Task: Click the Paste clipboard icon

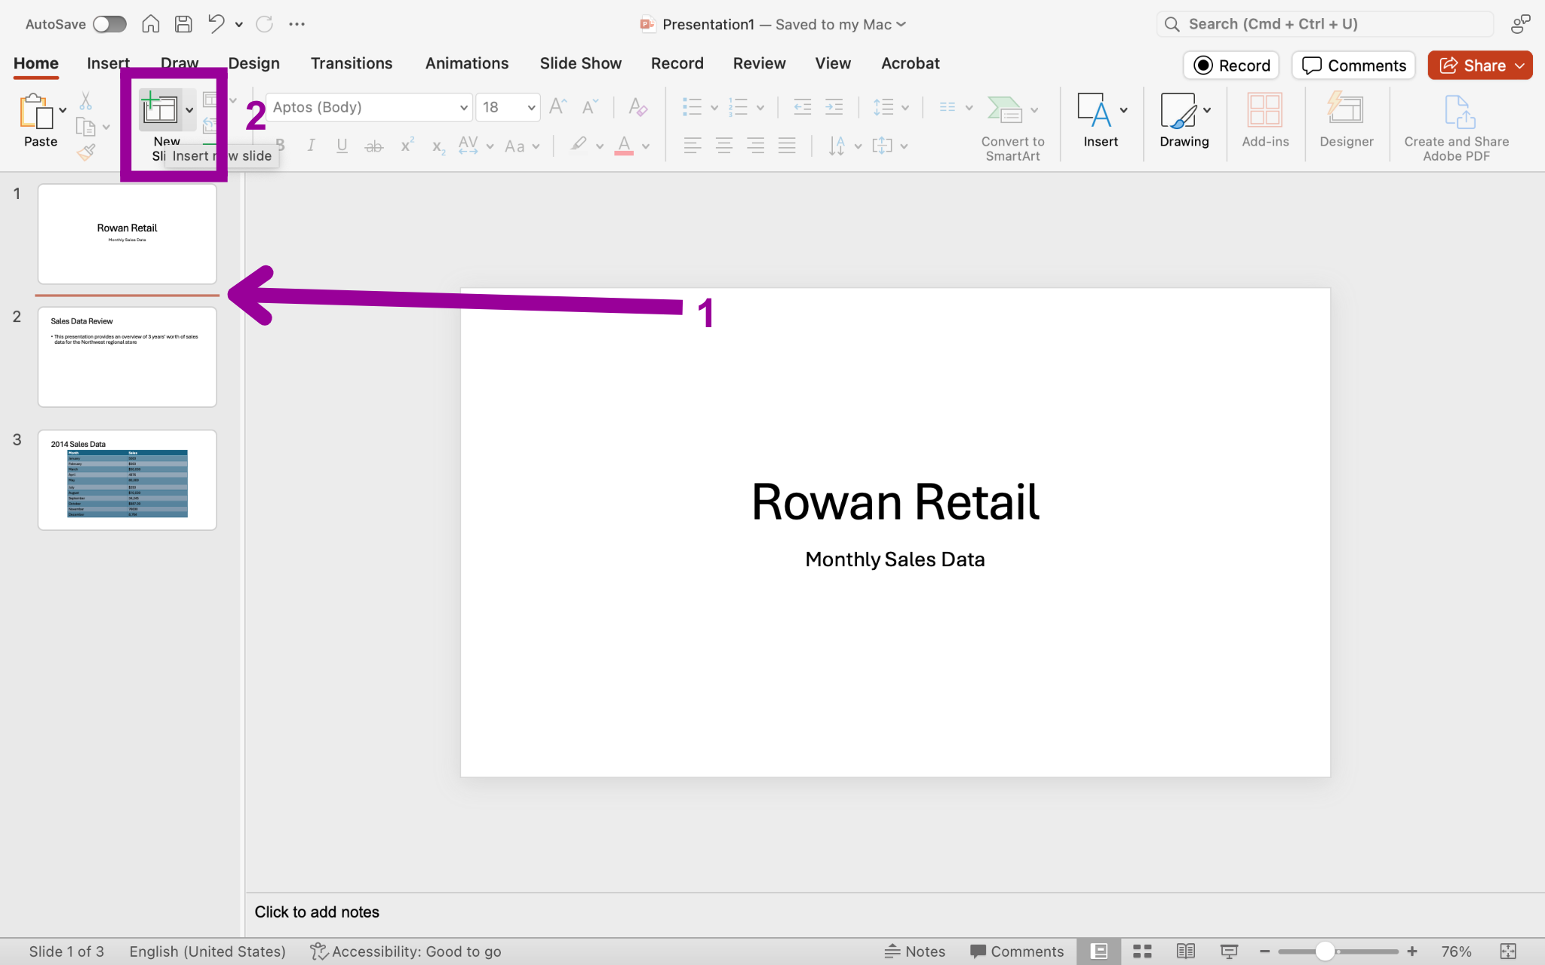Action: point(35,112)
